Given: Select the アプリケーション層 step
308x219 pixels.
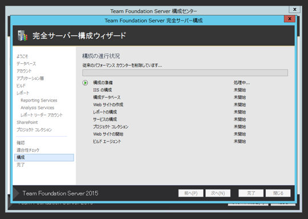Looking at the screenshot, I should click(x=30, y=78).
